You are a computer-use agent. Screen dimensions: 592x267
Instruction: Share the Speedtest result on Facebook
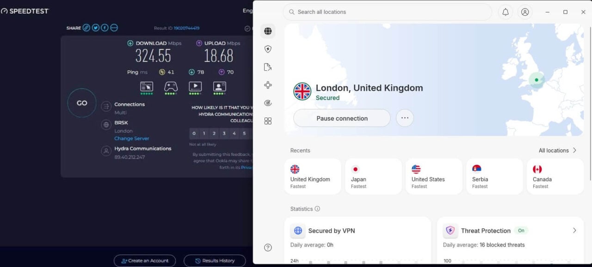[x=105, y=28]
